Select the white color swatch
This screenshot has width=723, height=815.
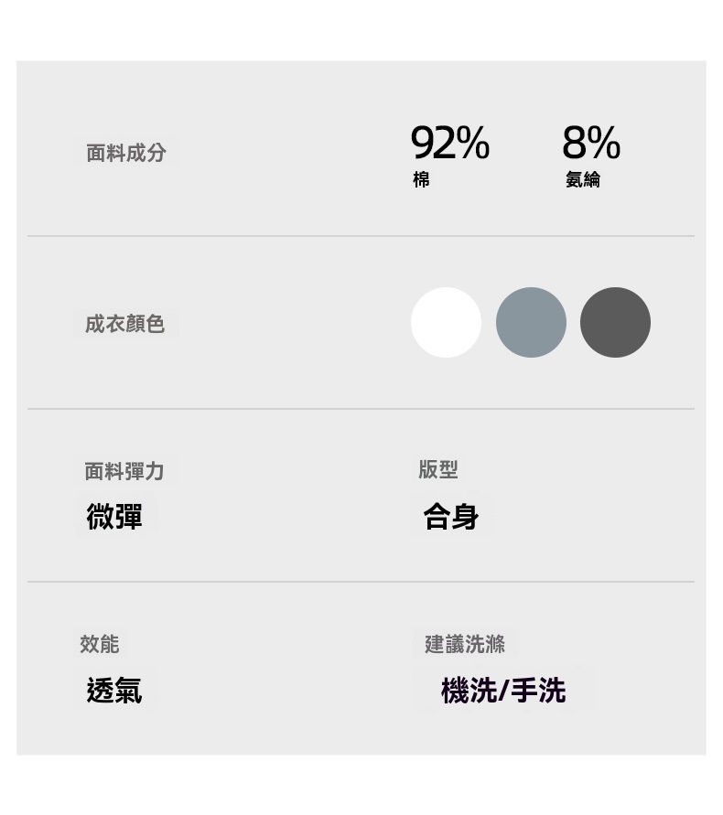pyautogui.click(x=446, y=322)
